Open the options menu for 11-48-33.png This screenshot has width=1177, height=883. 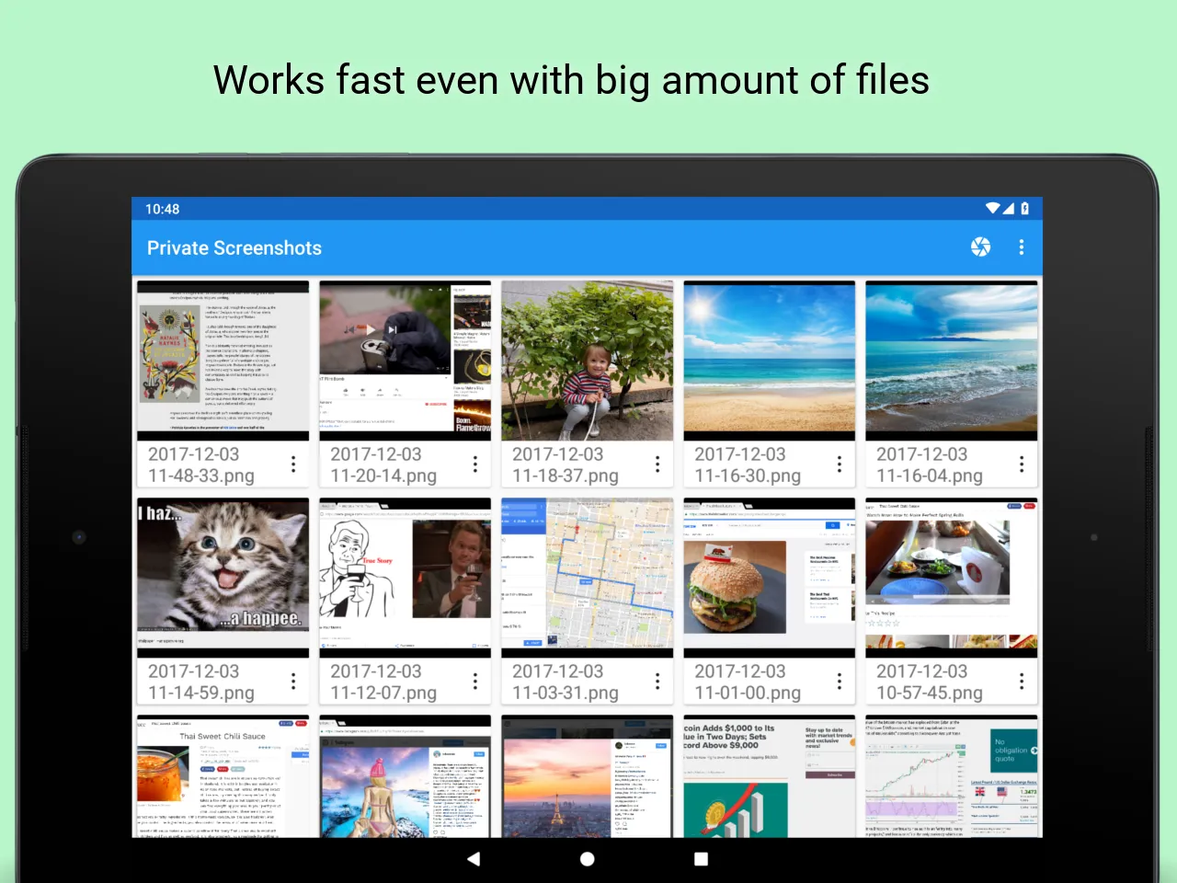(x=292, y=464)
